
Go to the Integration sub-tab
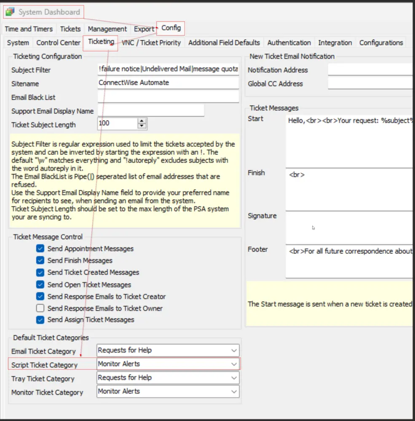tap(335, 43)
